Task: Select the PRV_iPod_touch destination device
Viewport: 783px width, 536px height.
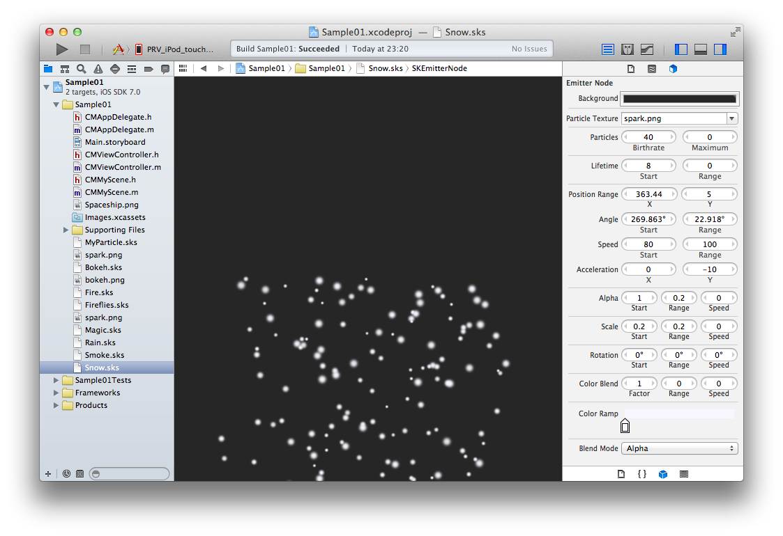Action: 174,49
